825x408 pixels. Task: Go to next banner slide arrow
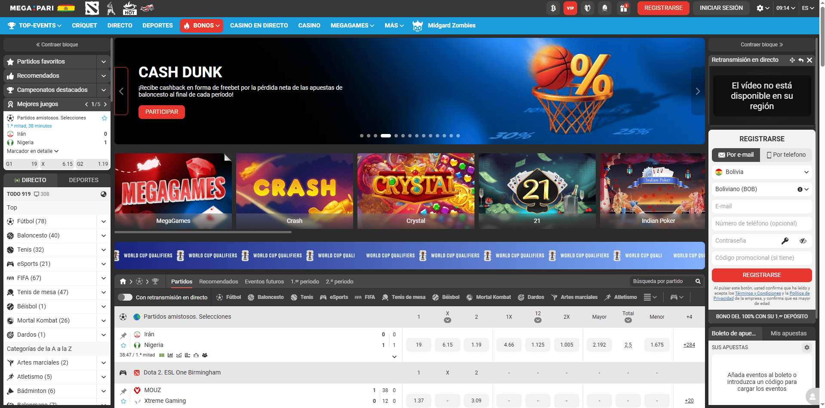click(x=698, y=91)
